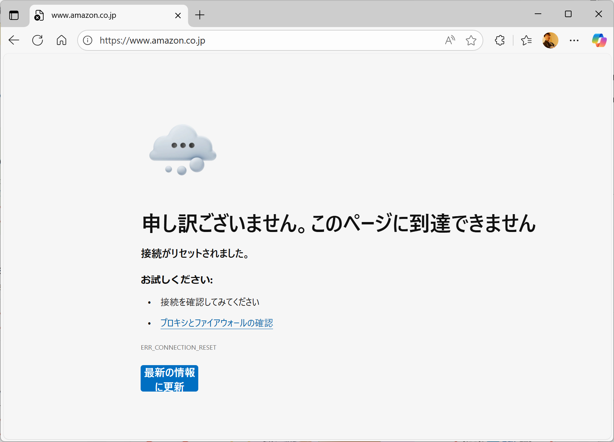The height and width of the screenshot is (442, 614).
Task: Click the 最新の情報に更新 button
Action: point(169,378)
